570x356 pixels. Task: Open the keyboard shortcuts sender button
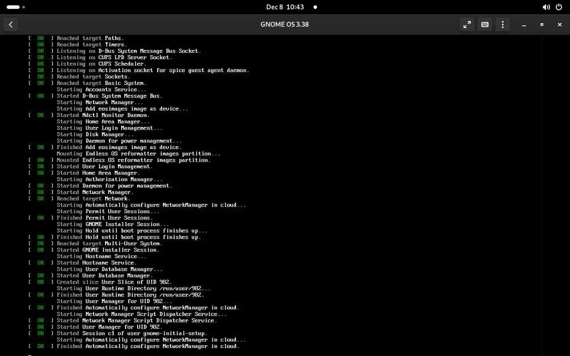(485, 24)
